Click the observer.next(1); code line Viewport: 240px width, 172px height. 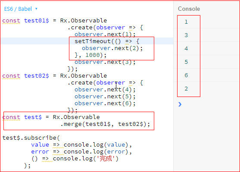tap(105, 34)
